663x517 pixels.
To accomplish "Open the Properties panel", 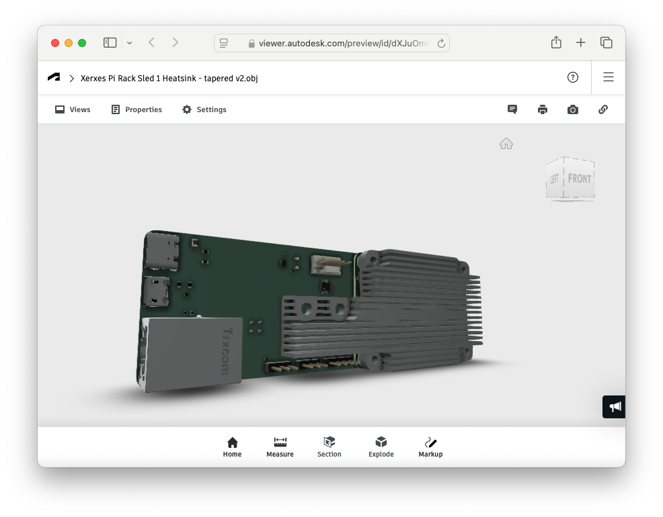I will click(136, 109).
